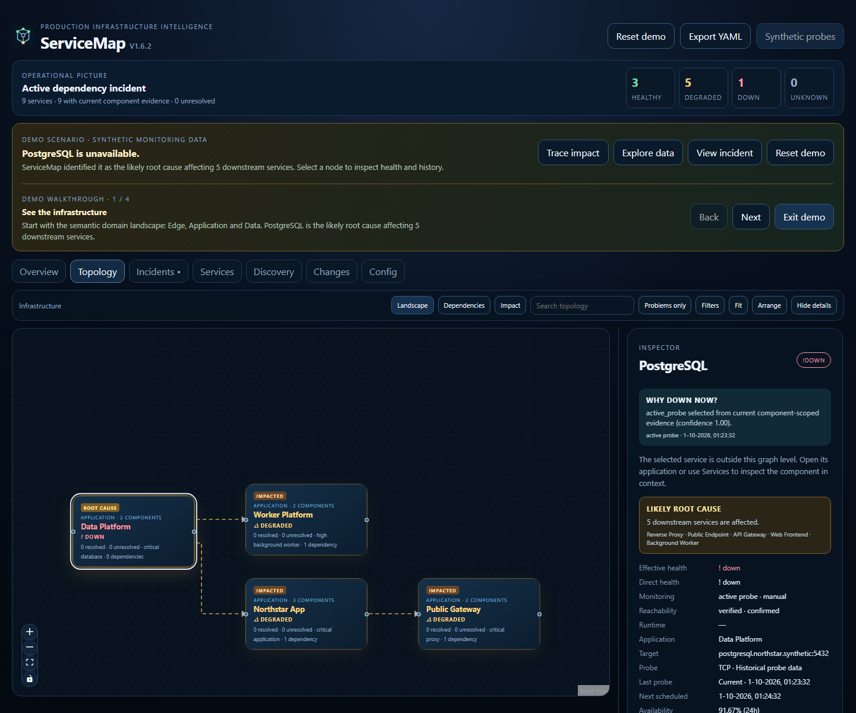Click the Export YAML button
This screenshot has height=713, width=856.
tap(715, 36)
